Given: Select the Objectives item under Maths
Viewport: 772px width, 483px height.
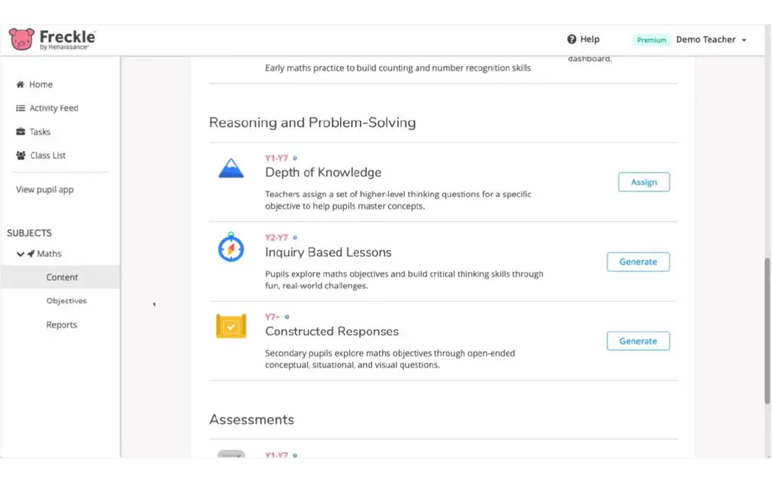Looking at the screenshot, I should click(x=66, y=301).
